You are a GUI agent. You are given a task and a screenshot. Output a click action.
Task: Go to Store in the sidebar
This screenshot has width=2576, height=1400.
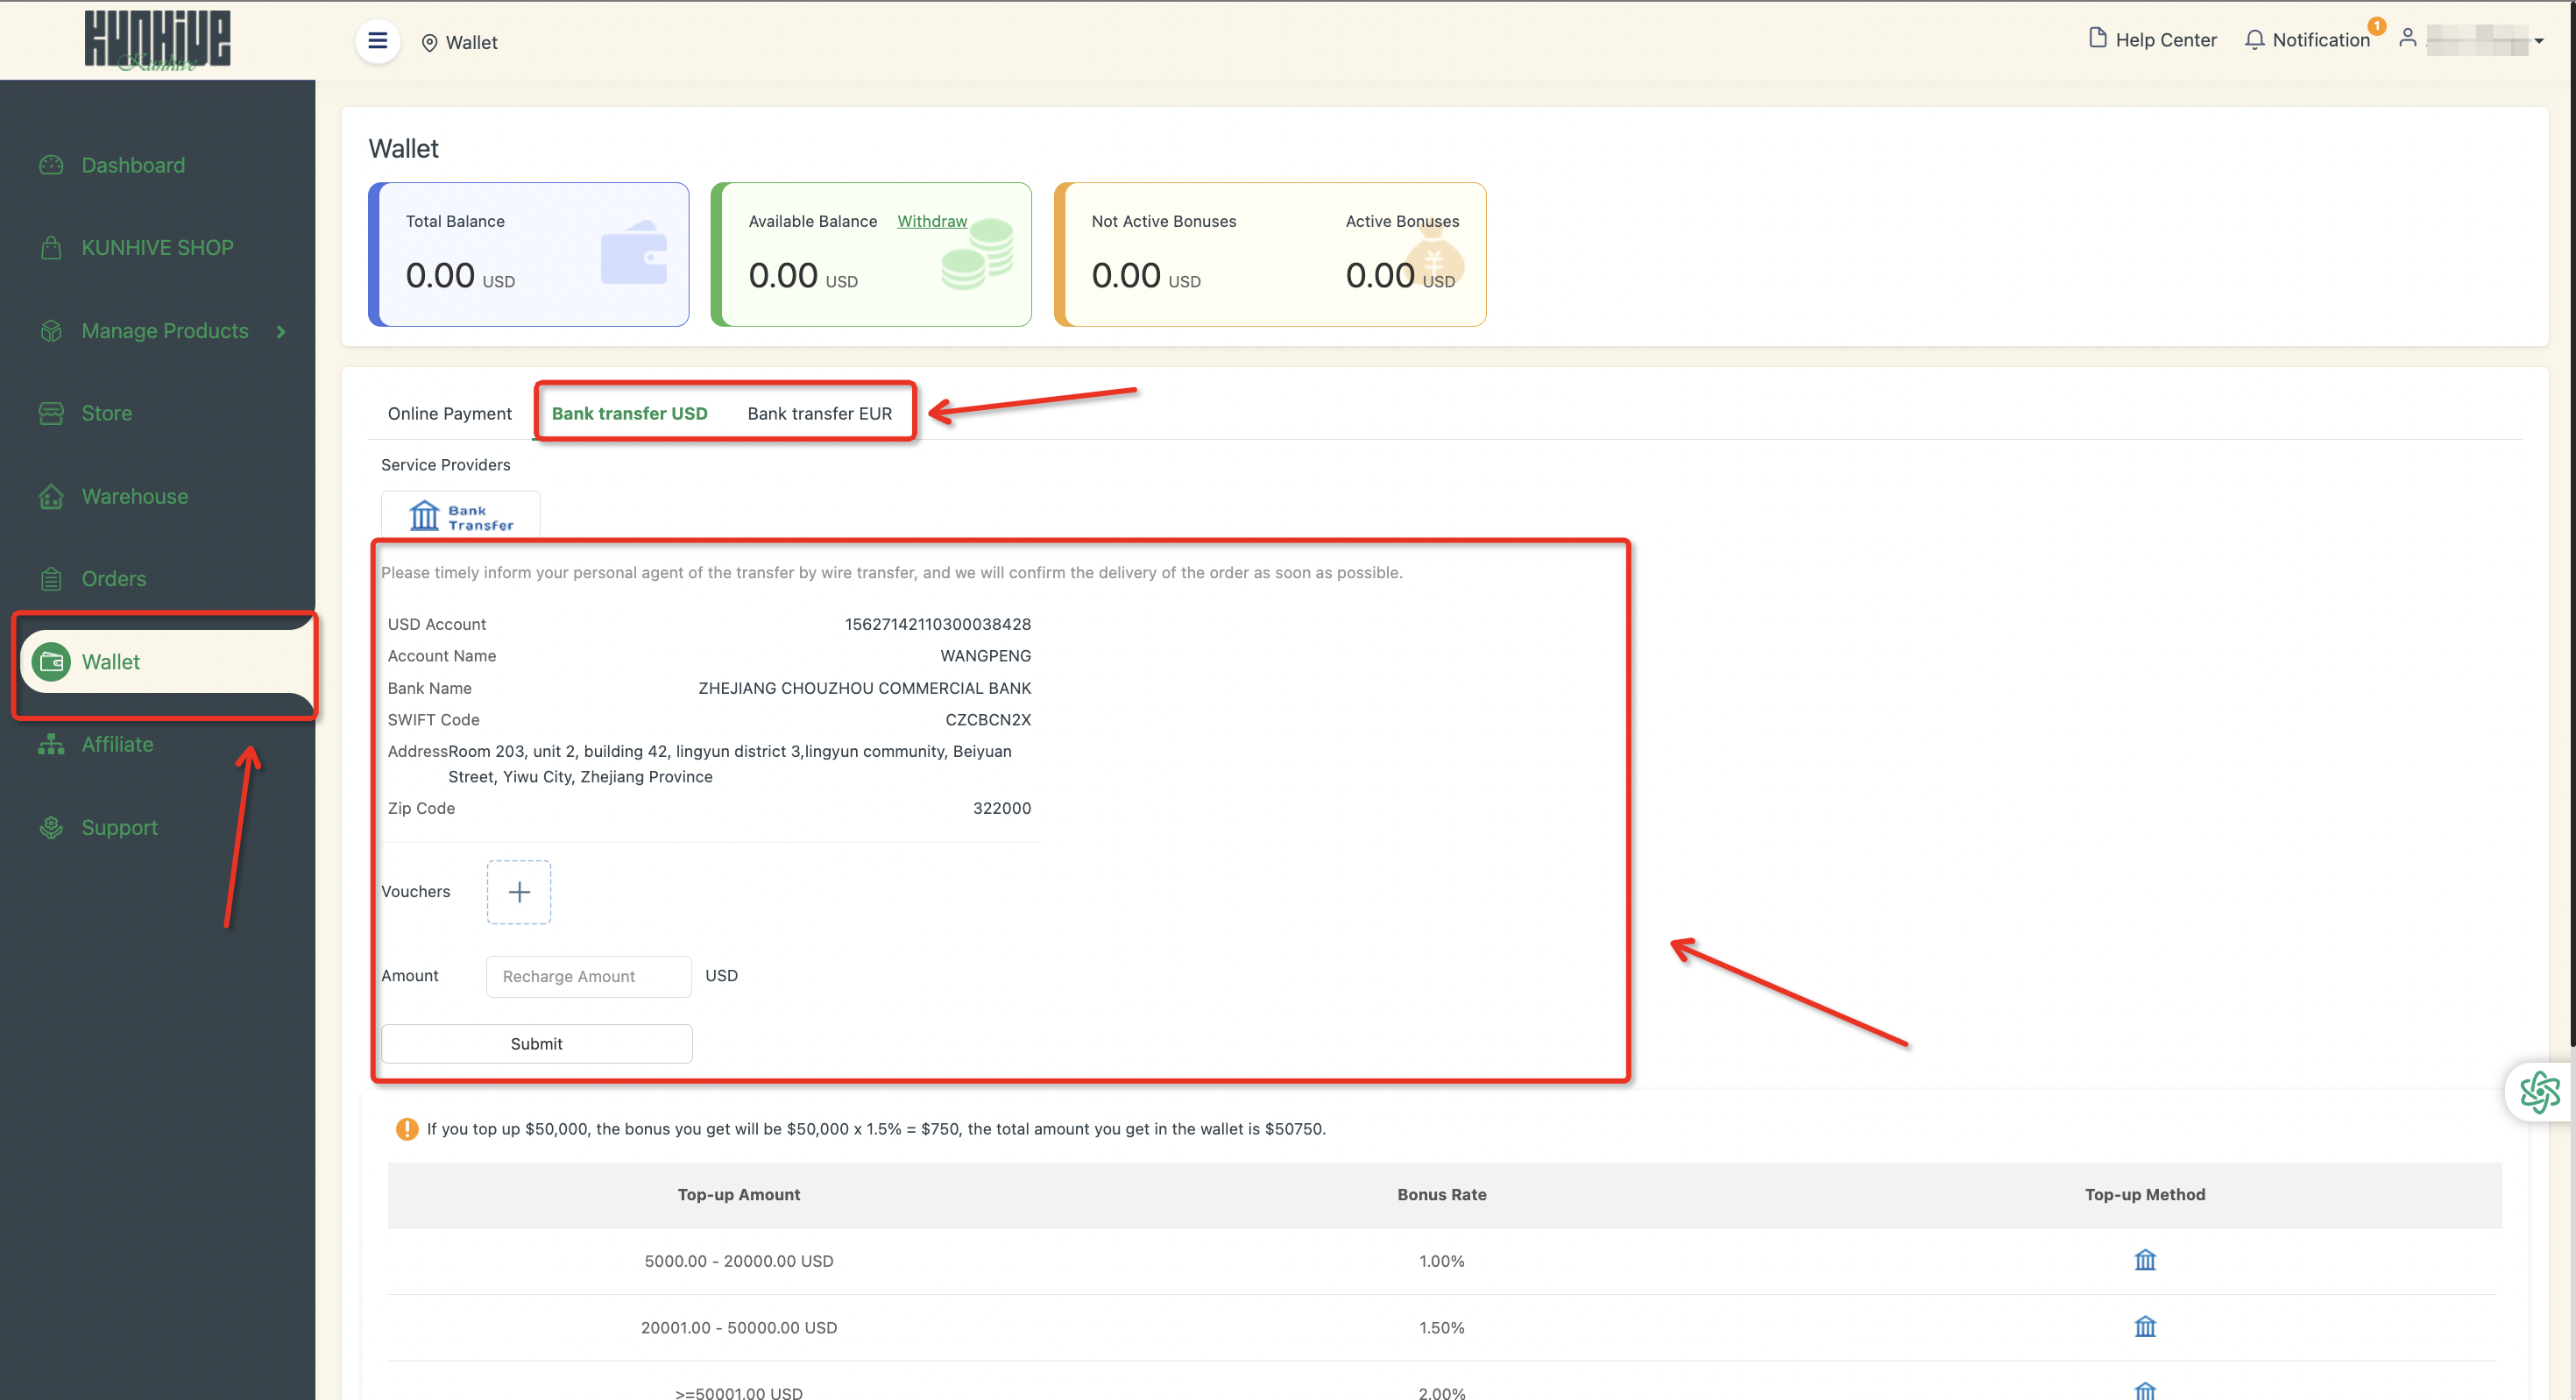pyautogui.click(x=106, y=413)
